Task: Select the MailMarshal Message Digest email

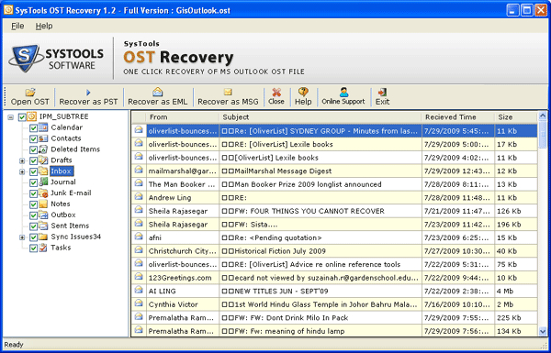Action: tap(335, 171)
